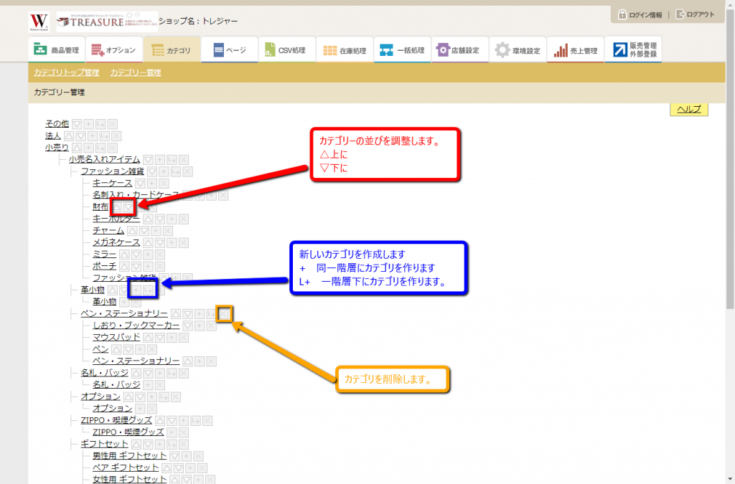Image resolution: width=735 pixels, height=484 pixels.
Task: Move the その他 category down
Action: coord(78,124)
